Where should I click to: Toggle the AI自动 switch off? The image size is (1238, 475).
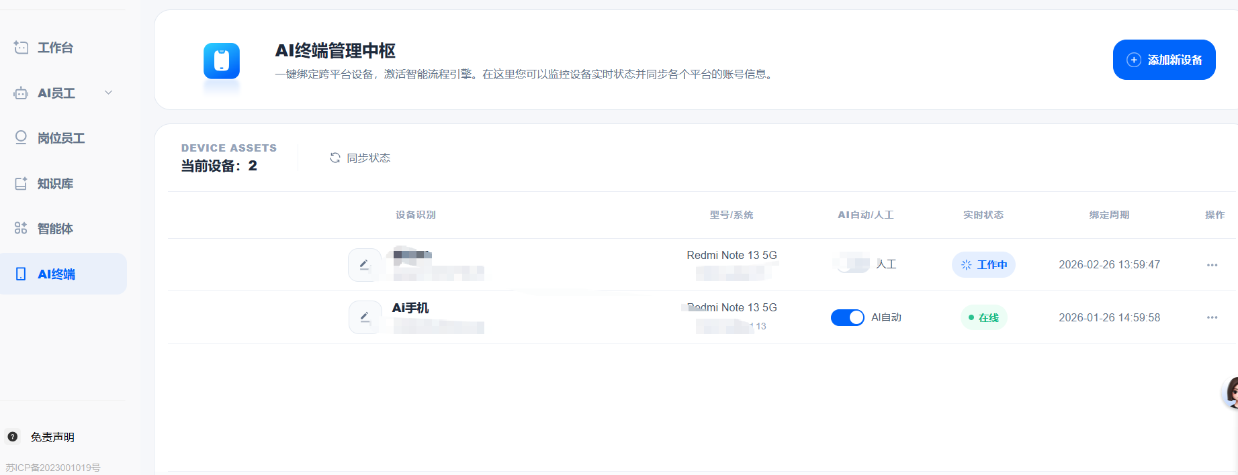point(847,317)
